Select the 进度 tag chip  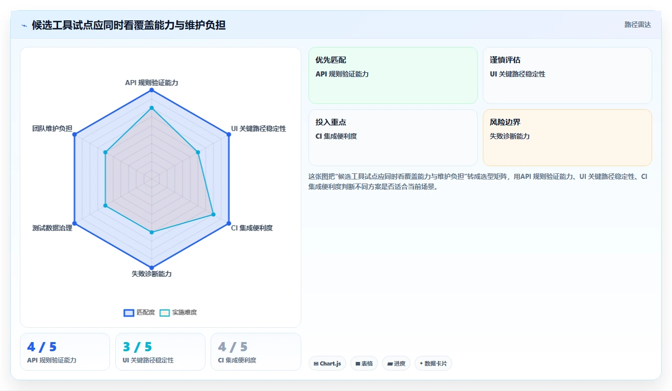click(x=396, y=363)
